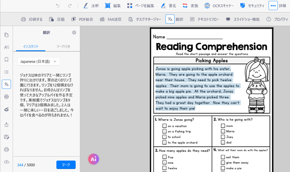Click the highlighted 'Jonas is going apple picking' passage

tap(198, 88)
